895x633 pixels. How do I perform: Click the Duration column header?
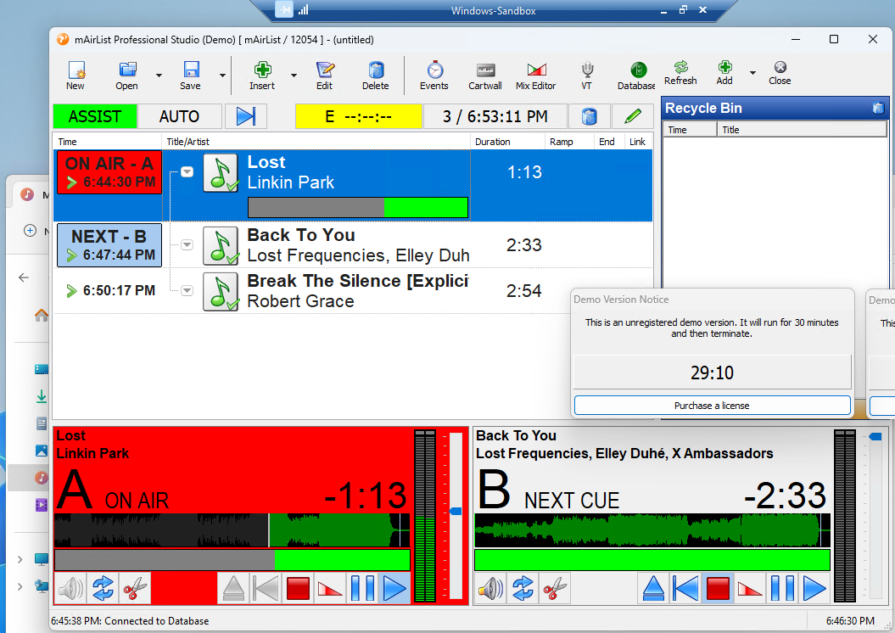pyautogui.click(x=506, y=142)
